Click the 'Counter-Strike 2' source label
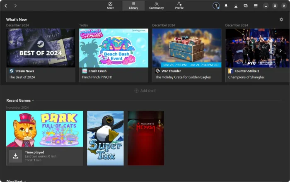 (247, 71)
